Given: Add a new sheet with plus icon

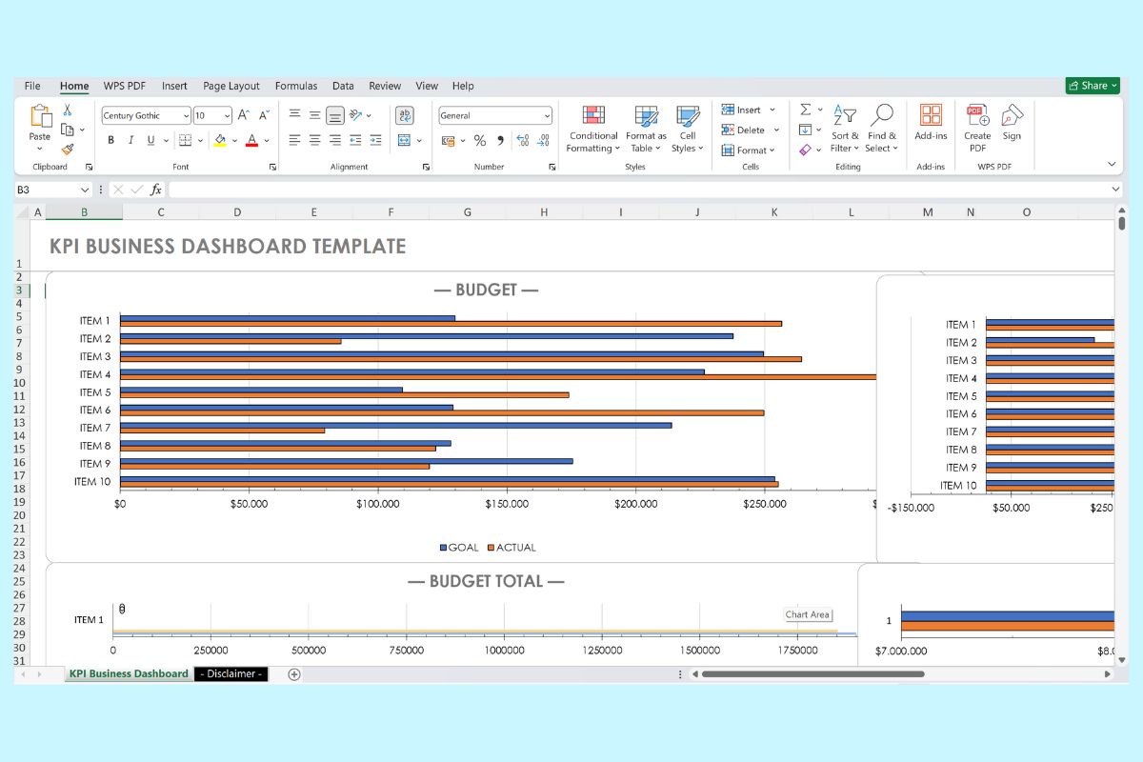Looking at the screenshot, I should pyautogui.click(x=294, y=674).
